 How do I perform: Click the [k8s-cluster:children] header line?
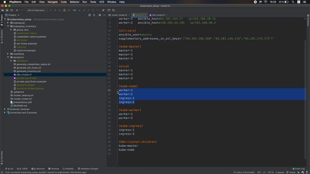click(x=138, y=142)
